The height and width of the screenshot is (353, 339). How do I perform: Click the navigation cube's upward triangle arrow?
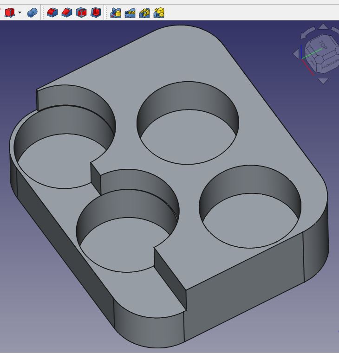click(x=323, y=26)
